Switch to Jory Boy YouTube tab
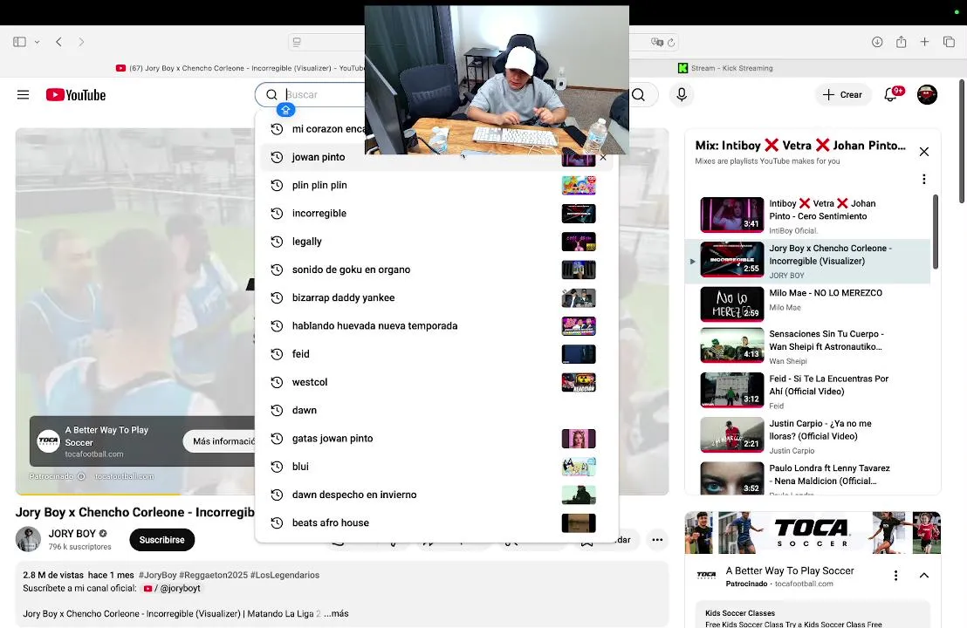 click(241, 68)
